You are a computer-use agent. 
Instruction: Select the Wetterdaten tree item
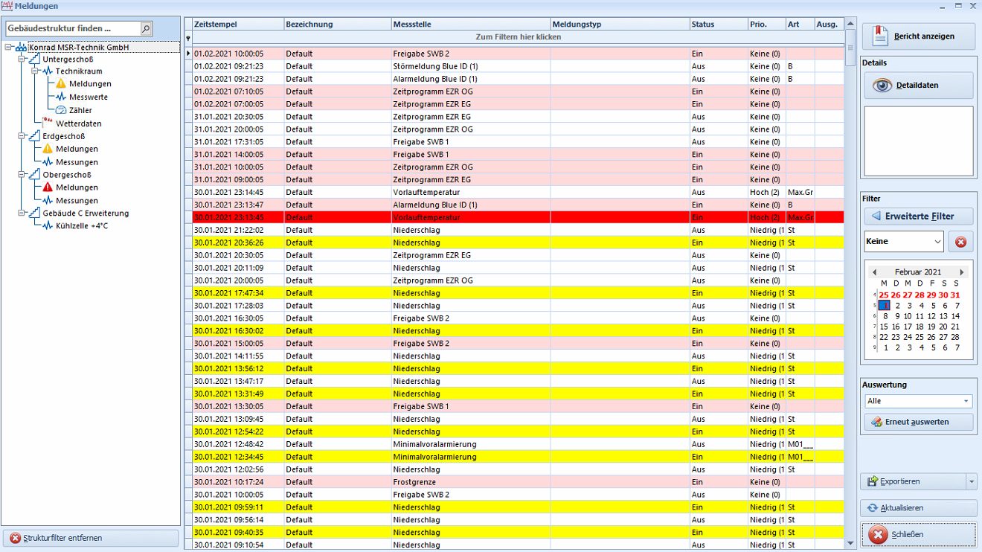point(79,123)
